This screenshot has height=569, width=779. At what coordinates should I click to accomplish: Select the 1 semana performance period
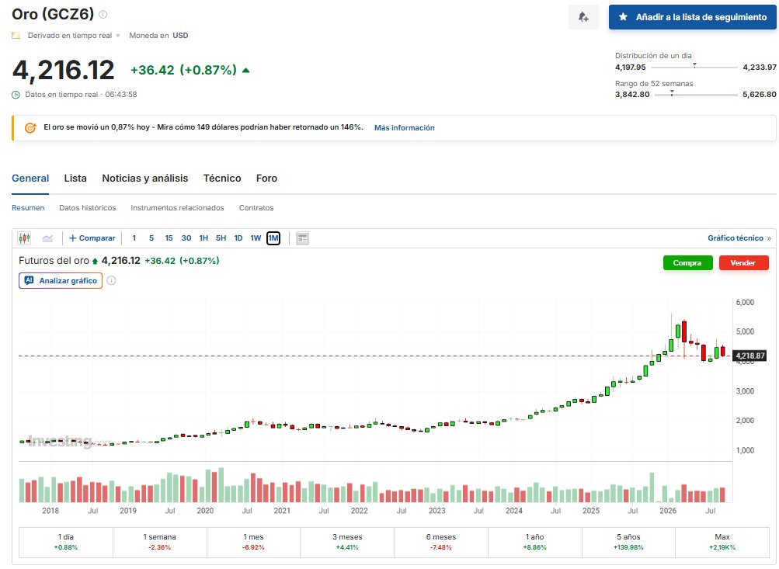[x=159, y=542]
